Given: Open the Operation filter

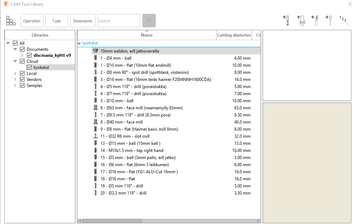Looking at the screenshot, I should click(x=32, y=21).
